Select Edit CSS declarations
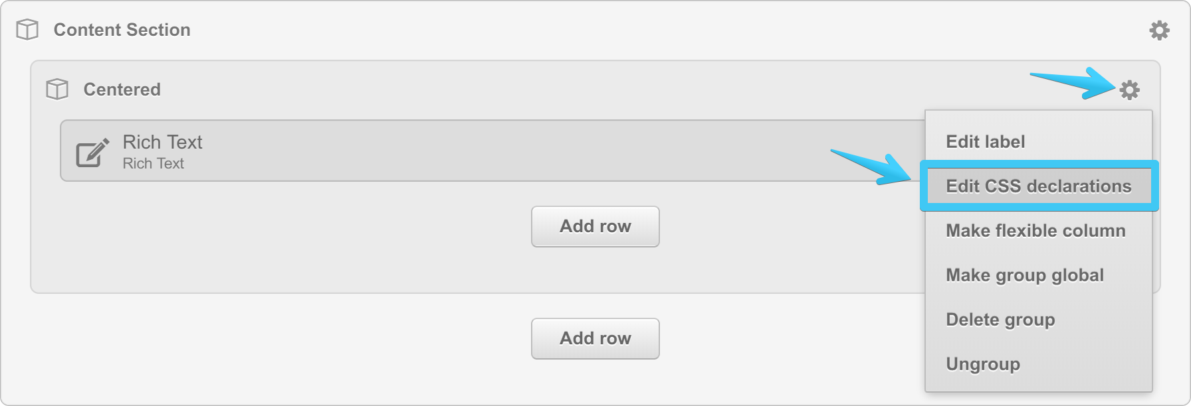Image resolution: width=1191 pixels, height=406 pixels. (1038, 186)
